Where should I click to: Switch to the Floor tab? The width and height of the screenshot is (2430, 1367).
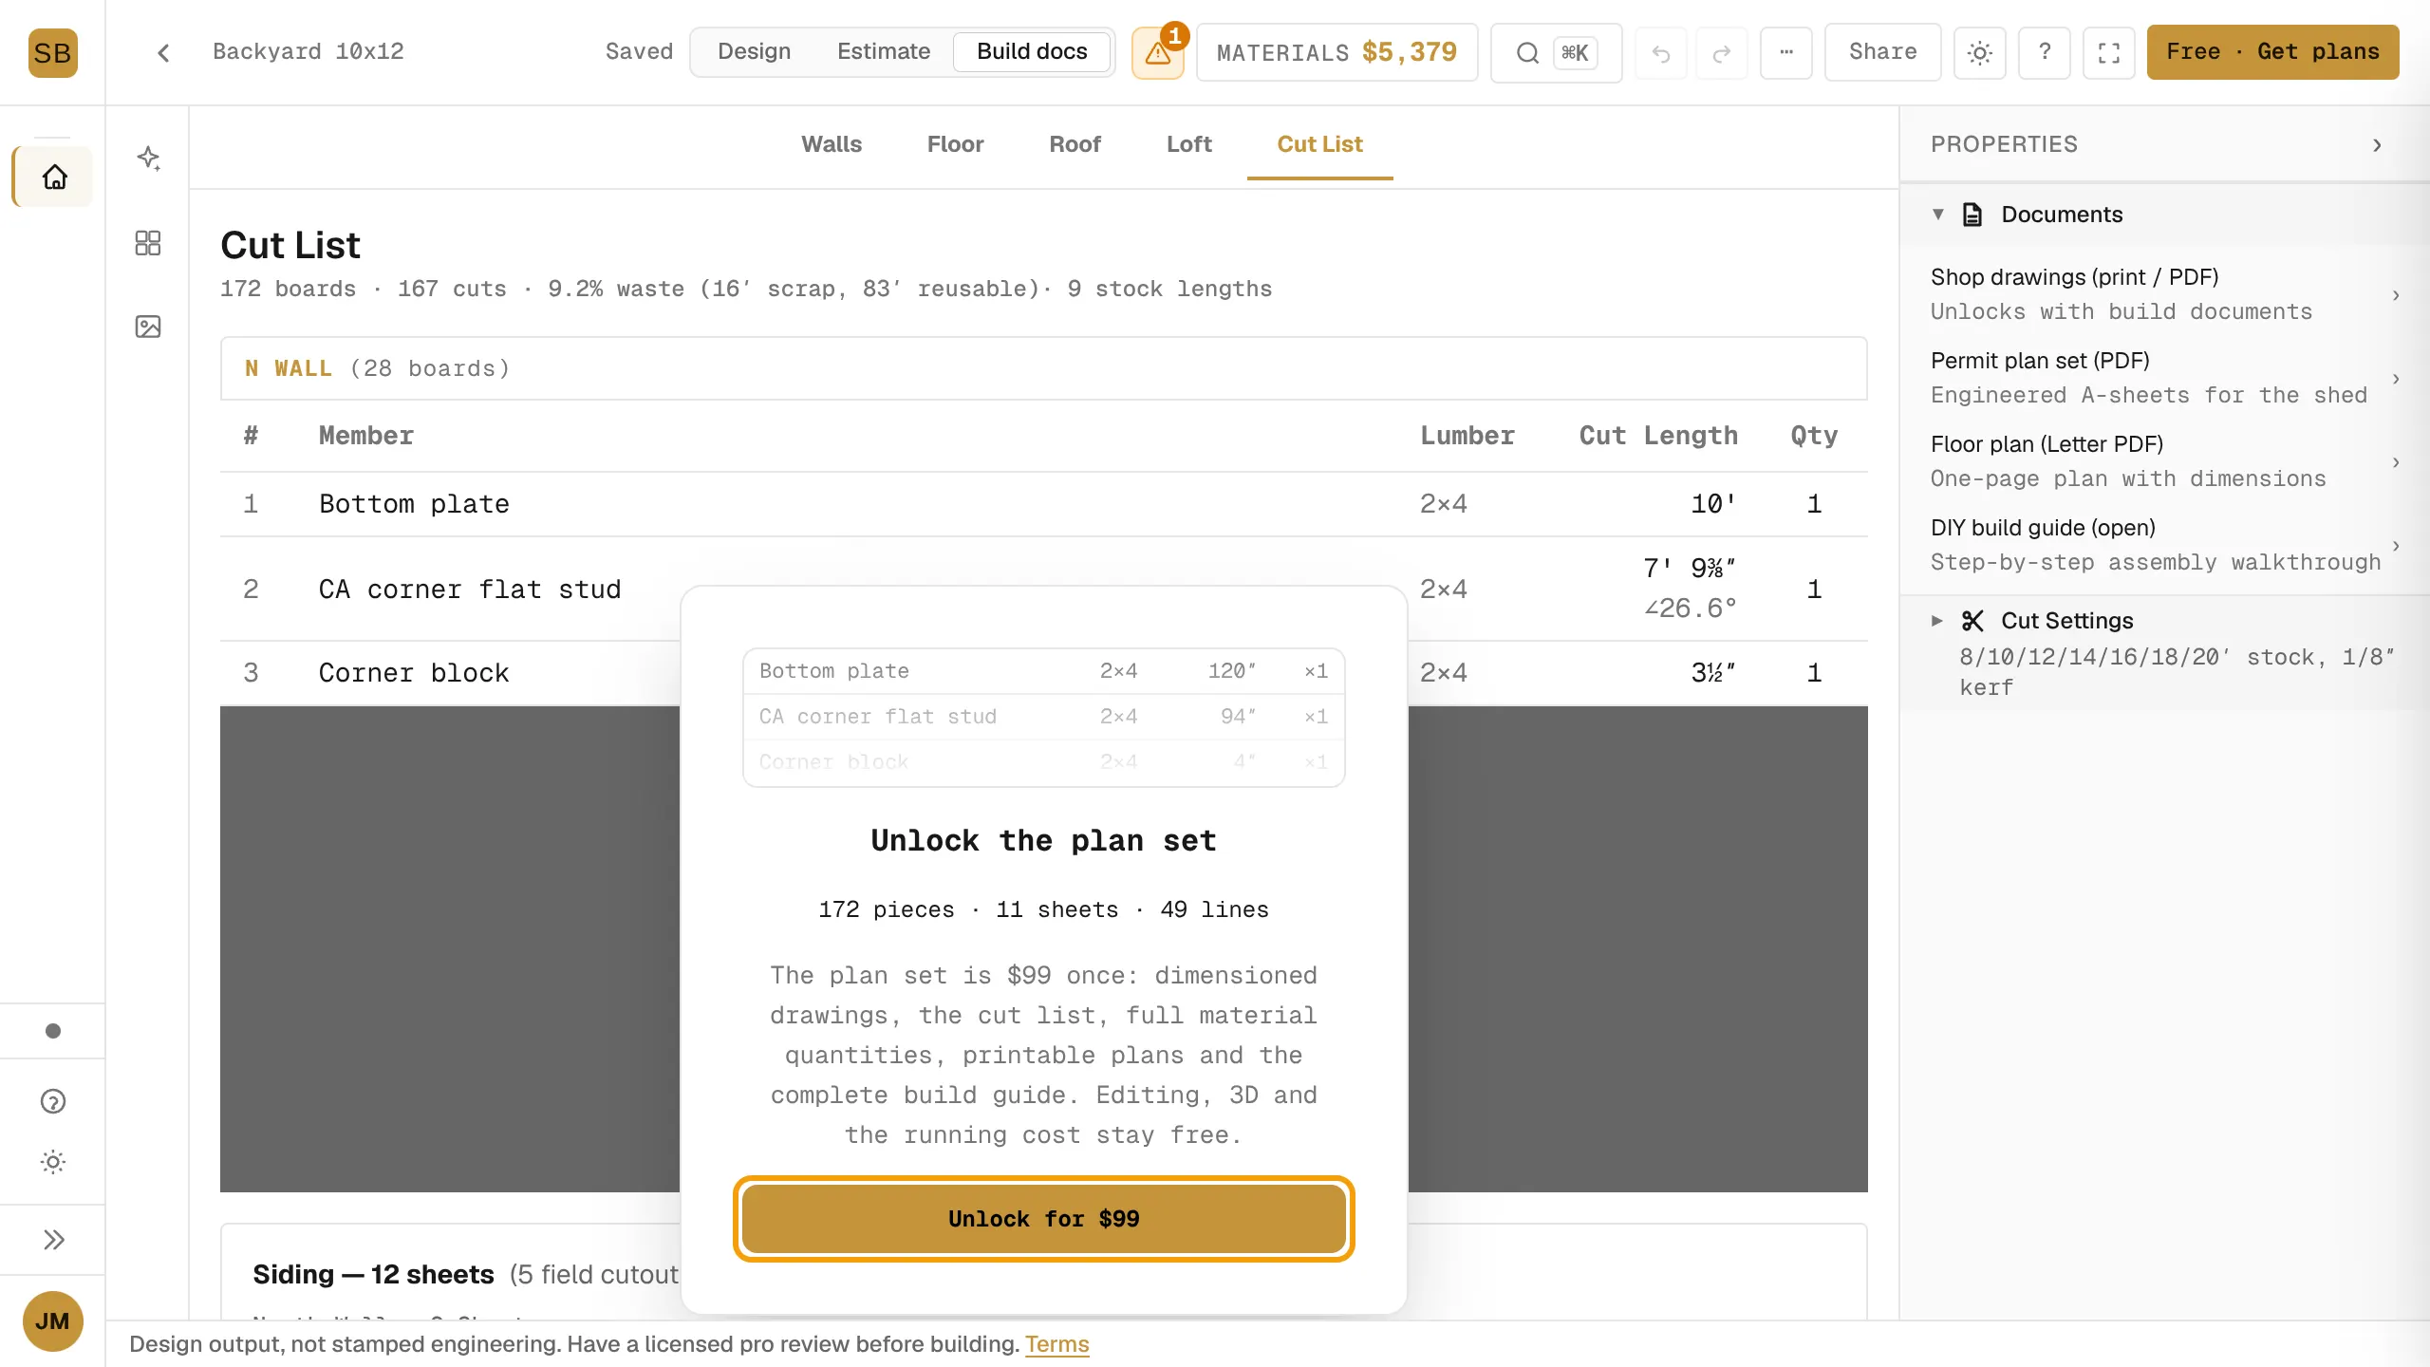click(955, 144)
